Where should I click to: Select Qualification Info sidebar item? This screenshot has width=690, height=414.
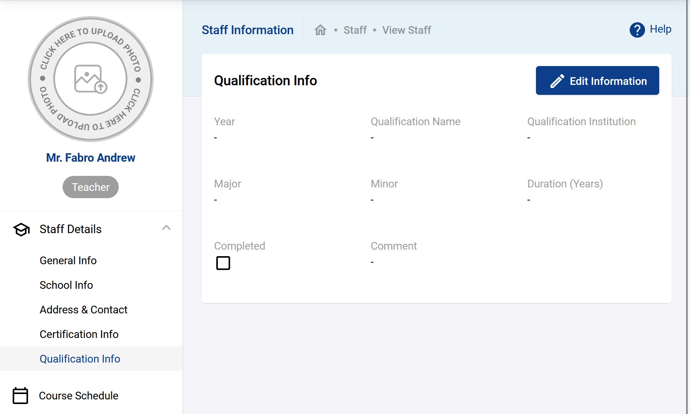[x=80, y=359]
